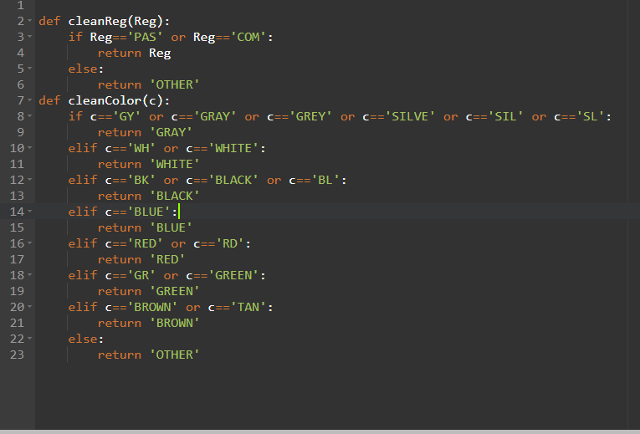Fold the 'GR' elif block on line 18
Viewport: 640px width, 434px height.
click(x=29, y=275)
